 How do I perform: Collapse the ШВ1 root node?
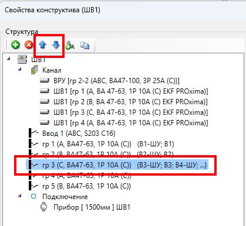(8, 59)
